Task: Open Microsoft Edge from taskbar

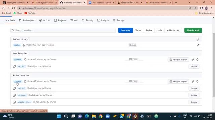Action: click(87, 116)
